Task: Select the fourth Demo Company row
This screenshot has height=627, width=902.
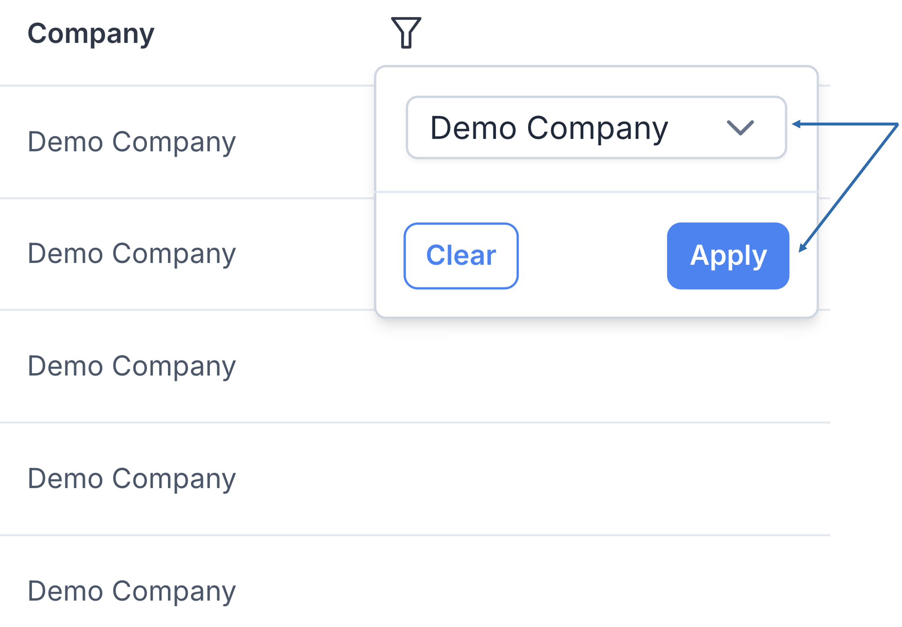Action: click(131, 479)
